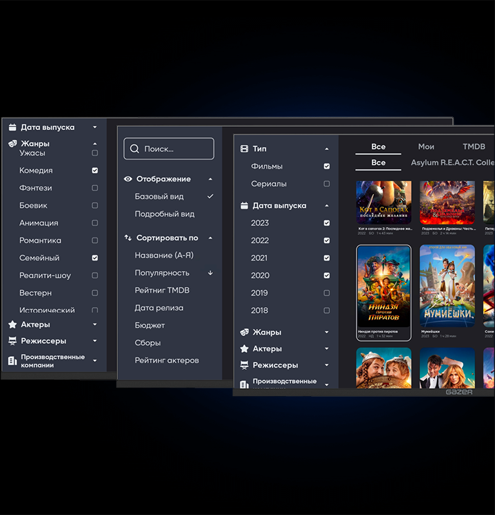This screenshot has width=495, height=515.
Task: Sort by Рейтинг TMDB
Action: [162, 290]
